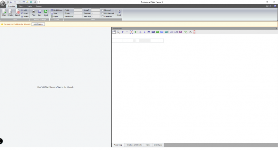
Task: Zoom out on the World Map
Action: click(127, 32)
